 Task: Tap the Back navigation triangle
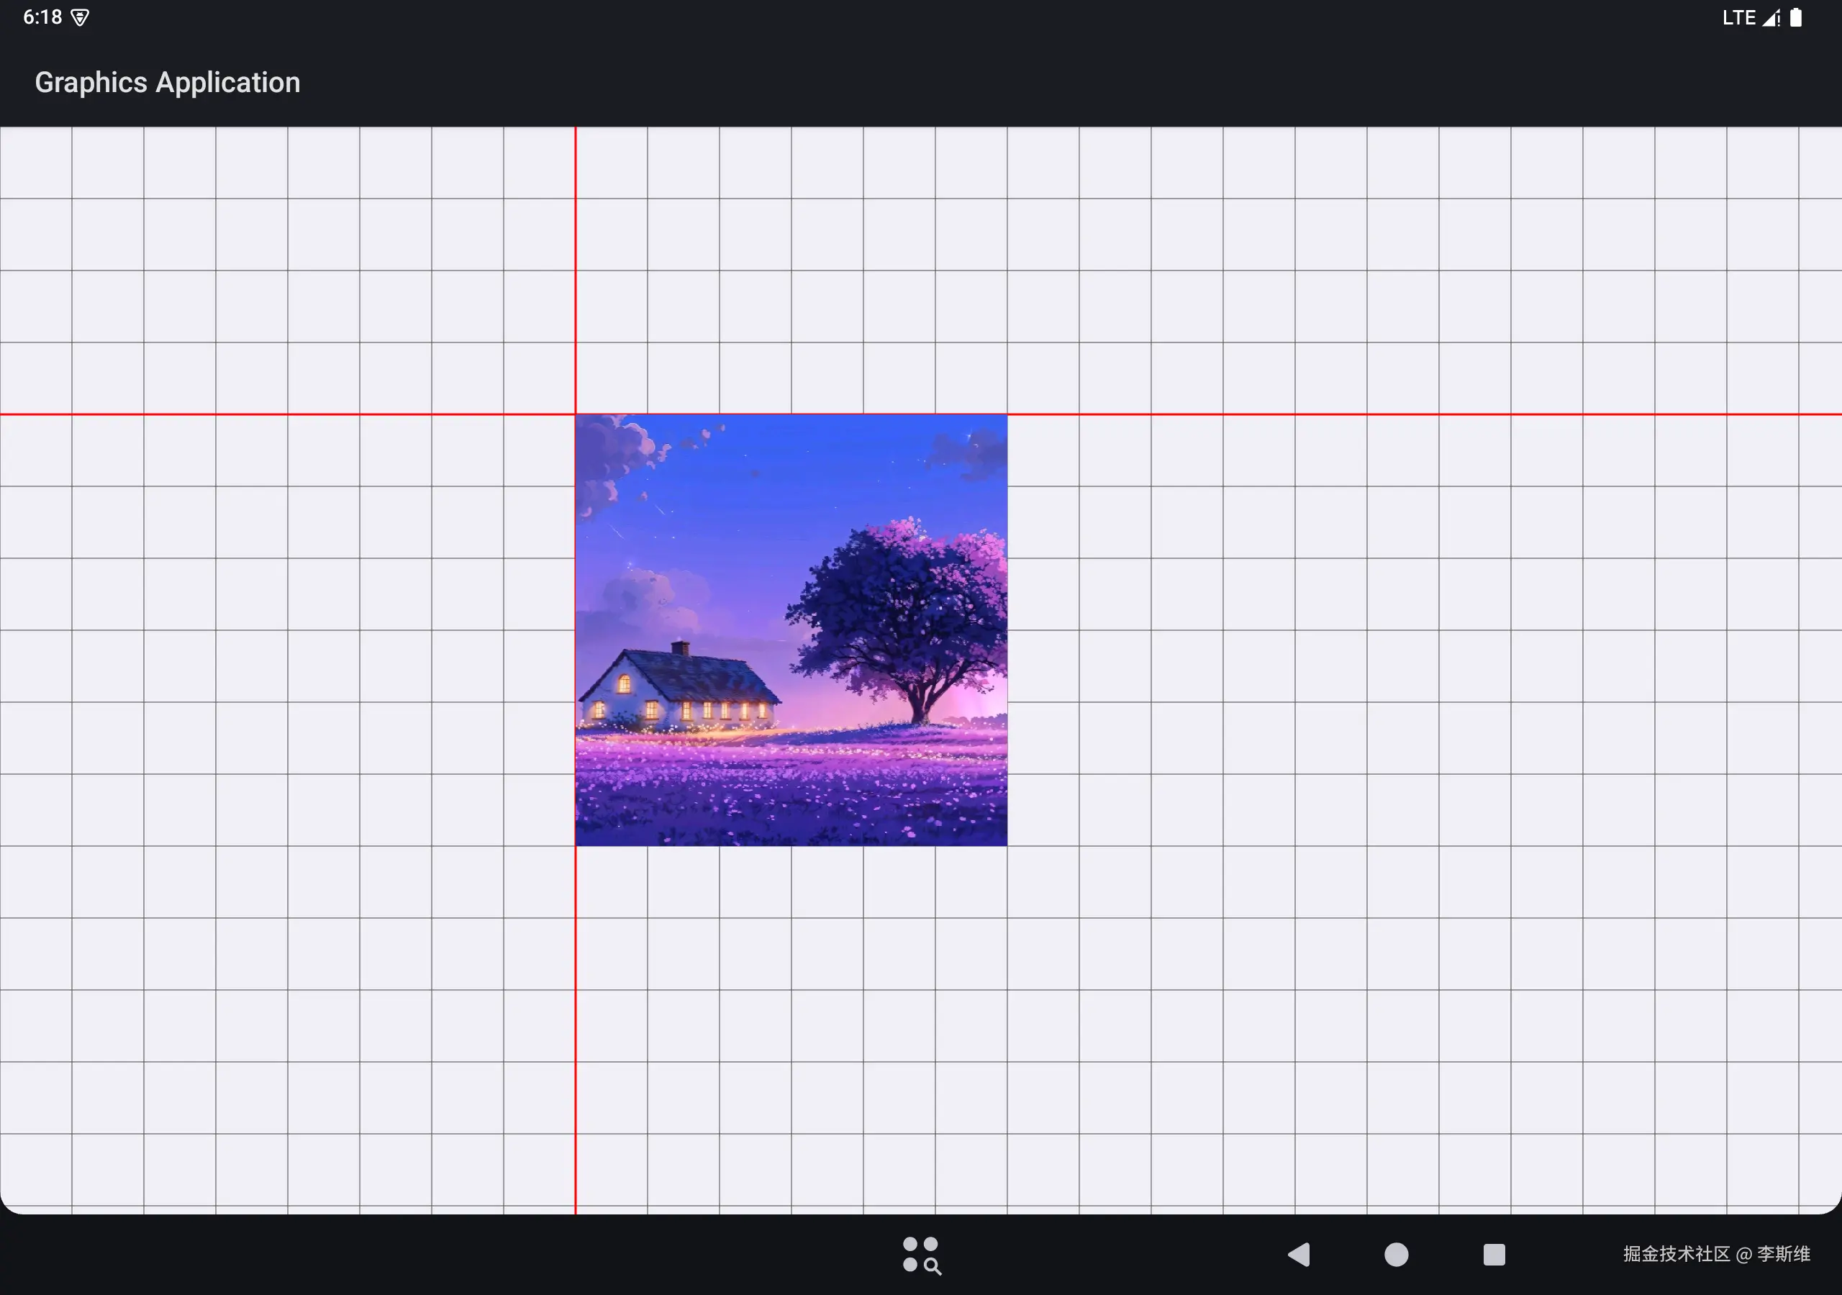(x=1299, y=1254)
